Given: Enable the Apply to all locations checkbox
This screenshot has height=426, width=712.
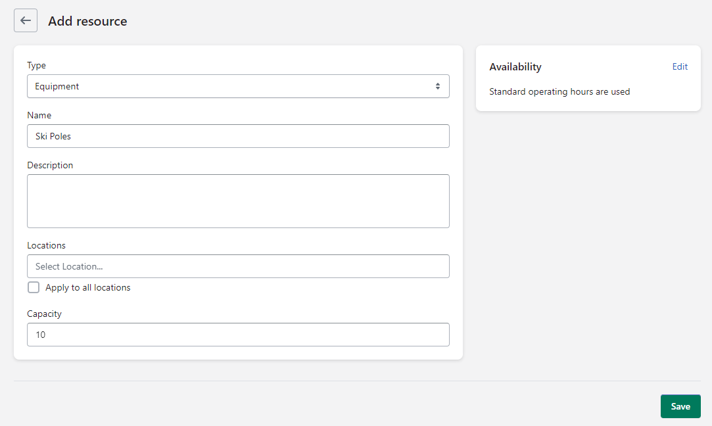Looking at the screenshot, I should tap(34, 287).
